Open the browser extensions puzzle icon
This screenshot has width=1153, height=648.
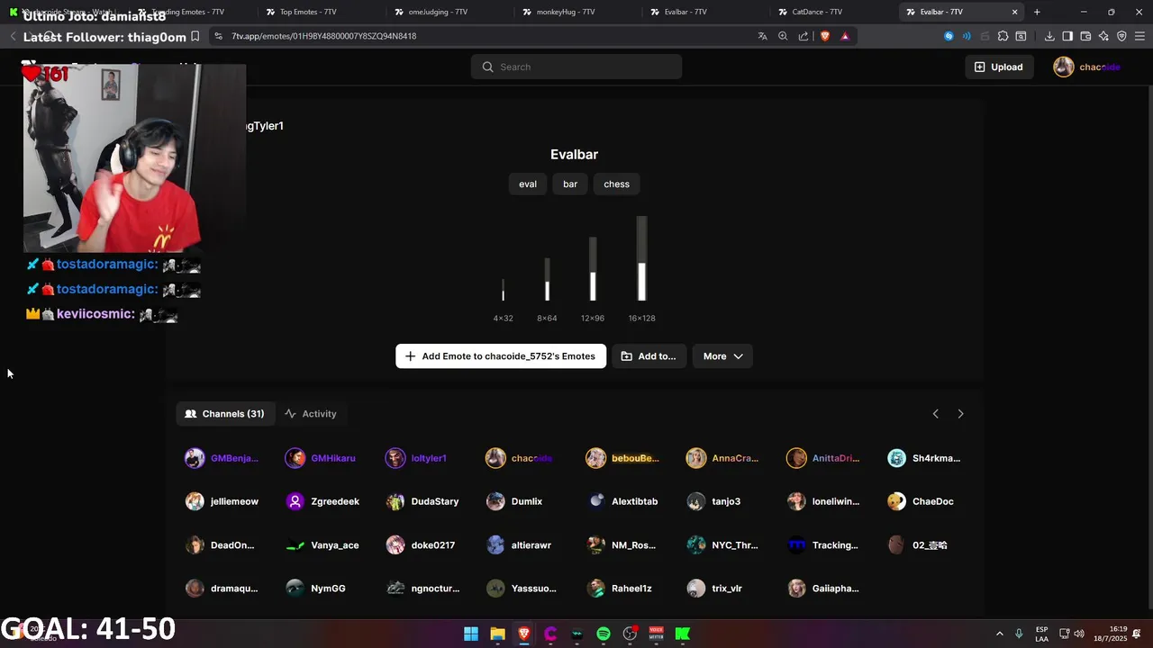(x=1003, y=36)
